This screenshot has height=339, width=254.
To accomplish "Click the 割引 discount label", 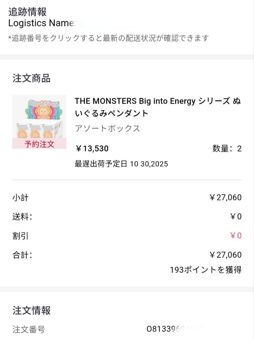I will coord(20,236).
